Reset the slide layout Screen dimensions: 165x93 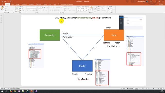21,9
